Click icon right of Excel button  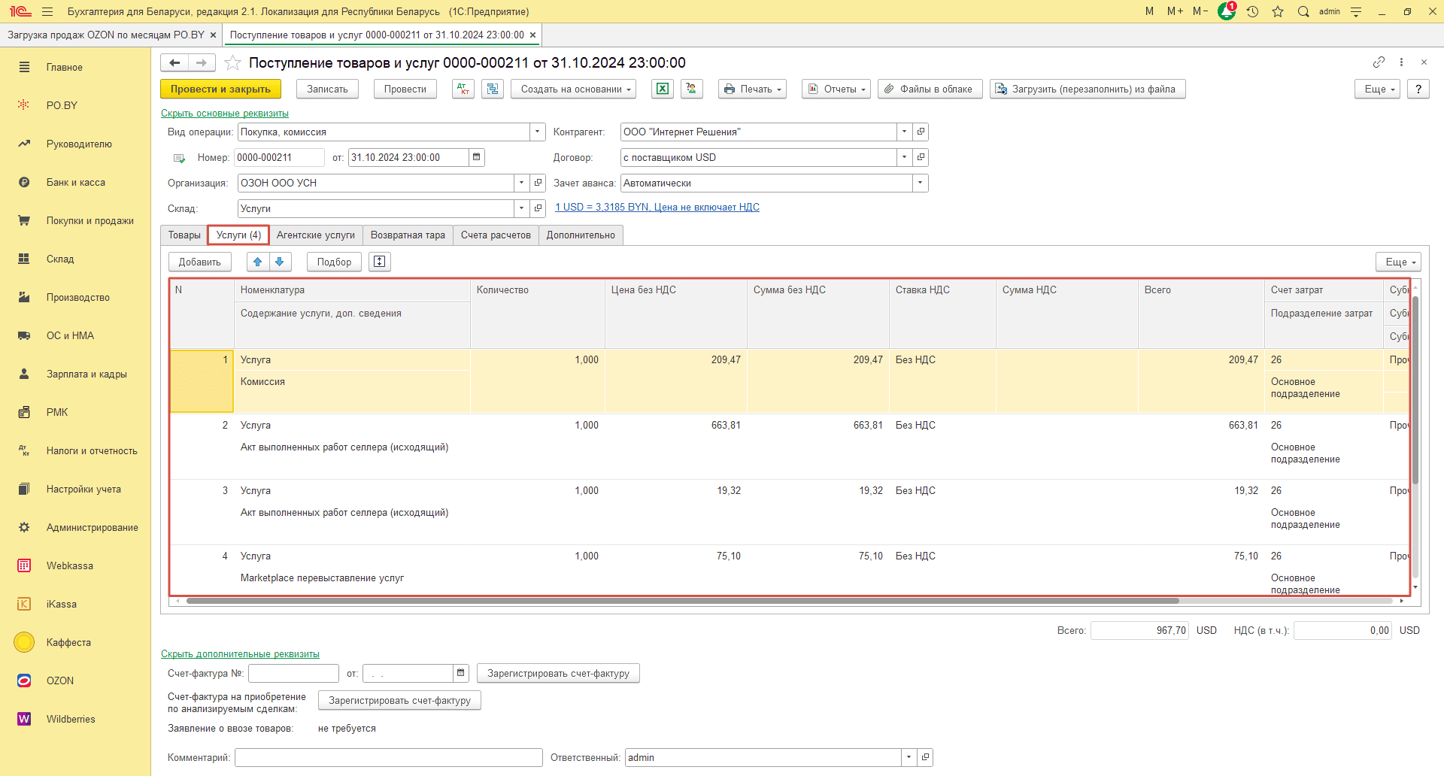point(691,89)
